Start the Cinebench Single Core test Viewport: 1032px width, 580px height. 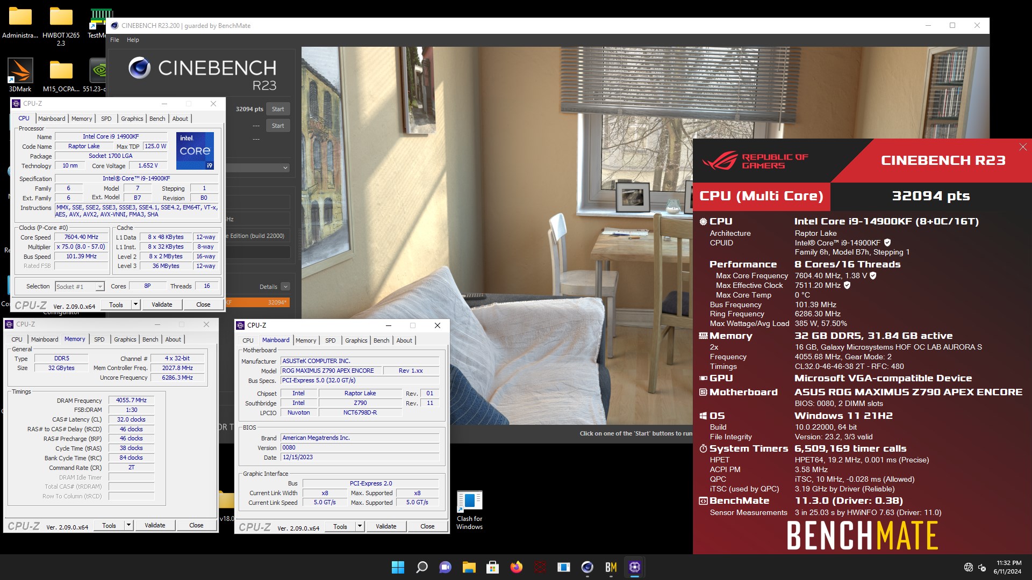tap(278, 126)
